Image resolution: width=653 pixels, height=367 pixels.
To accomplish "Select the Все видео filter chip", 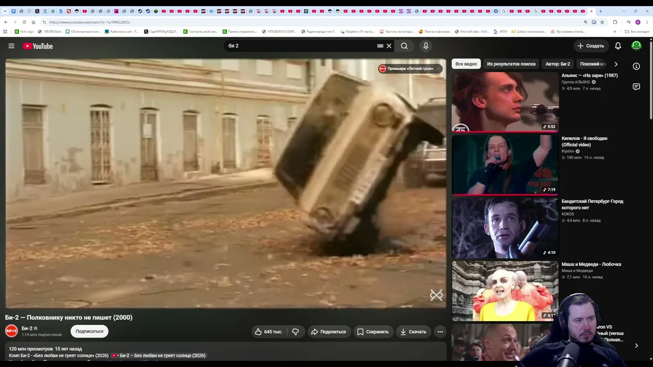I will tap(466, 64).
